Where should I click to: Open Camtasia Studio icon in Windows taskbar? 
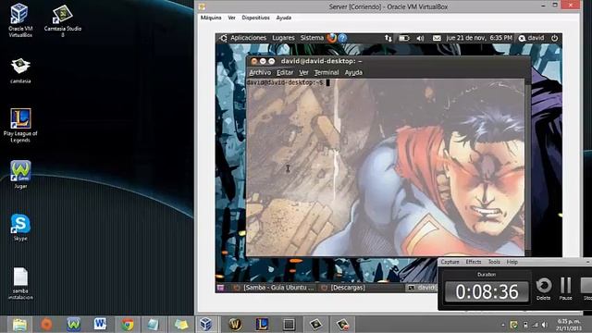(x=315, y=325)
